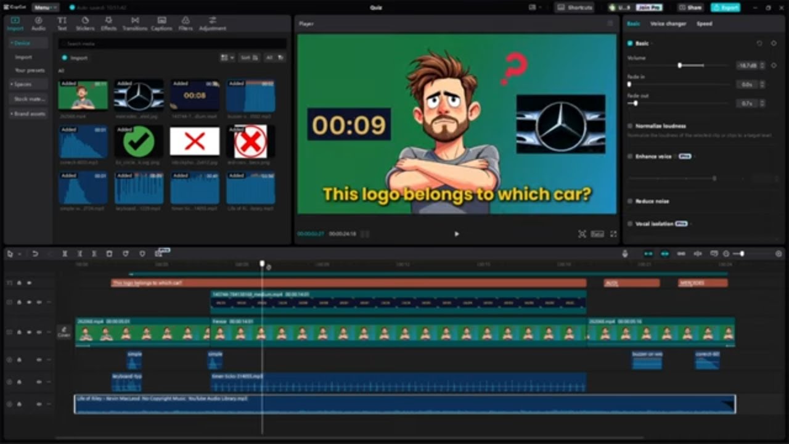The image size is (789, 444).
Task: Open Stock materials in sidebar
Action: point(30,99)
